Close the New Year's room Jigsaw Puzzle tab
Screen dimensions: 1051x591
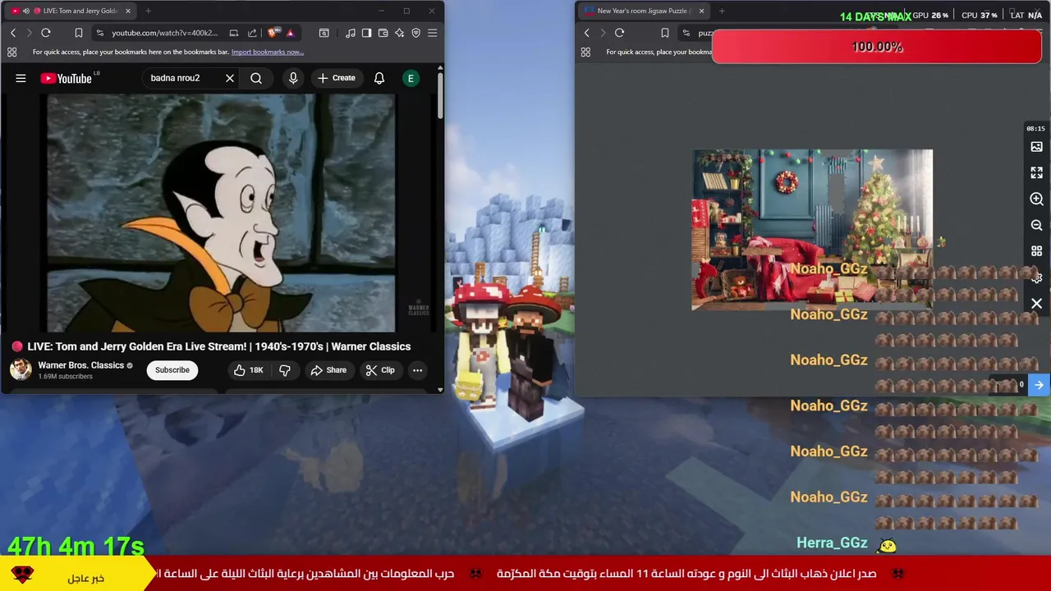(x=701, y=11)
